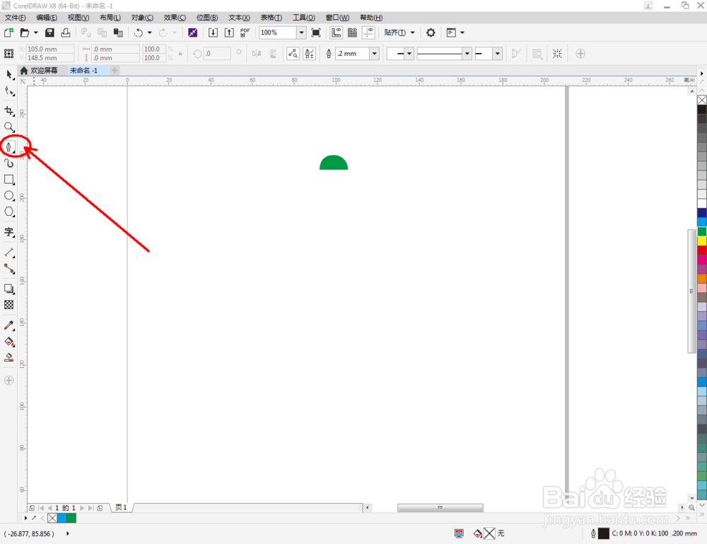707x544 pixels.
Task: Click the Save icon
Action: click(x=49, y=33)
